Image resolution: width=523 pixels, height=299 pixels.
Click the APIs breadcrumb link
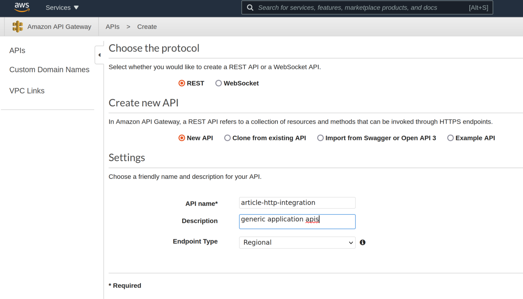point(113,27)
